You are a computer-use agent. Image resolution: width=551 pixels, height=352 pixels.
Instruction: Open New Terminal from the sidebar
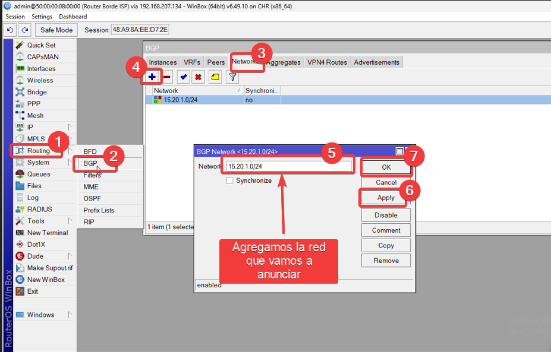coord(46,233)
